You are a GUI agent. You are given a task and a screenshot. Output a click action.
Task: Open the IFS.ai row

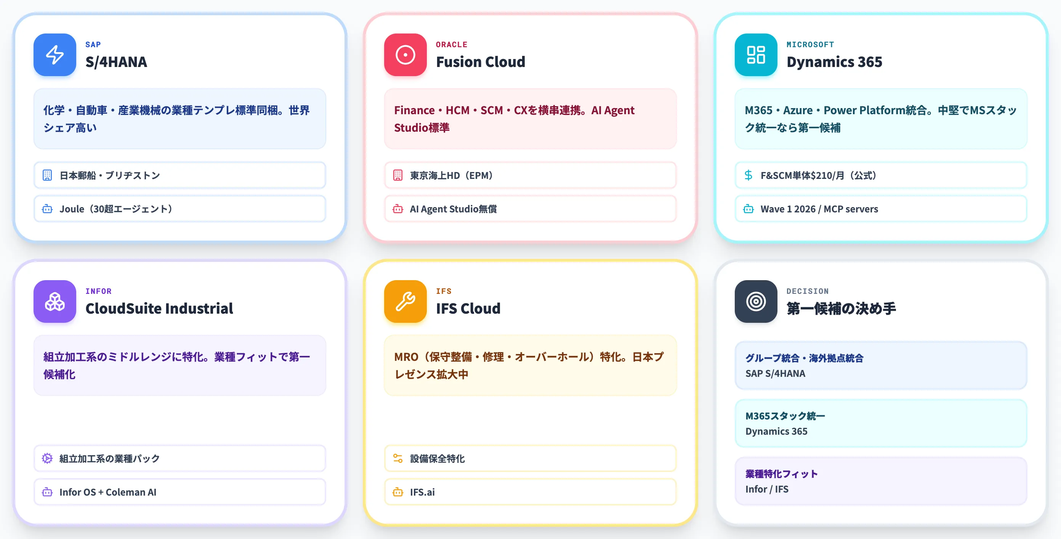(530, 492)
